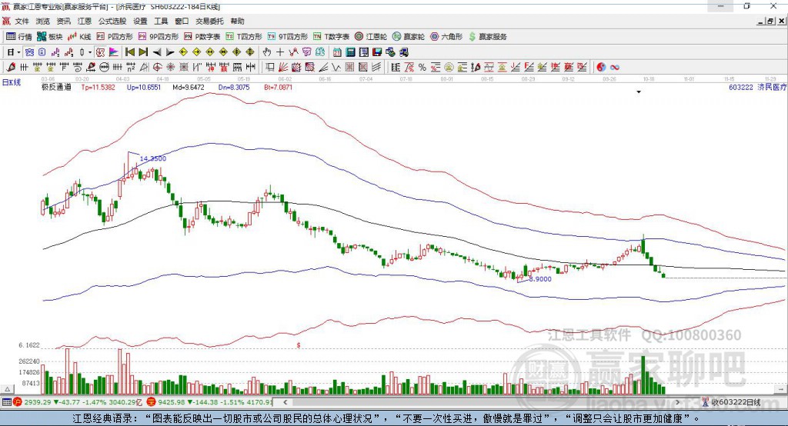Open the 9P四方形 tool

click(159, 37)
